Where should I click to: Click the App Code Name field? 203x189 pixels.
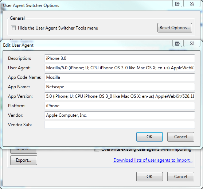120,77
